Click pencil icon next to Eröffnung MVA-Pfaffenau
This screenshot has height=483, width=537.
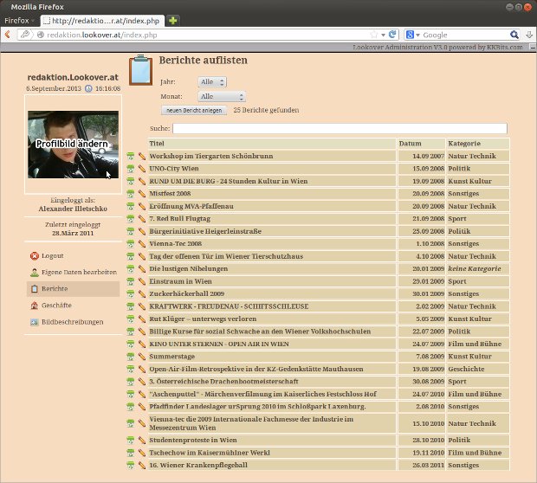(142, 206)
